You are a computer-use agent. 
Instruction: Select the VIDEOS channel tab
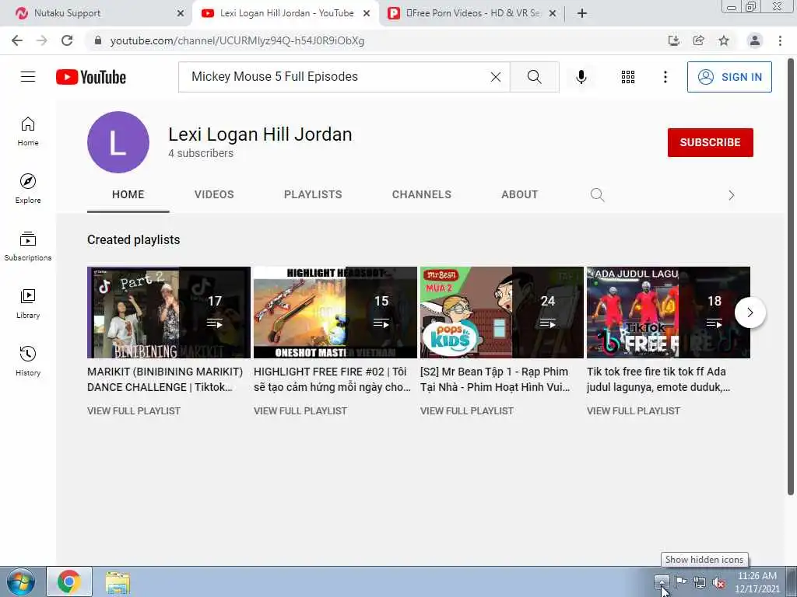tap(214, 194)
